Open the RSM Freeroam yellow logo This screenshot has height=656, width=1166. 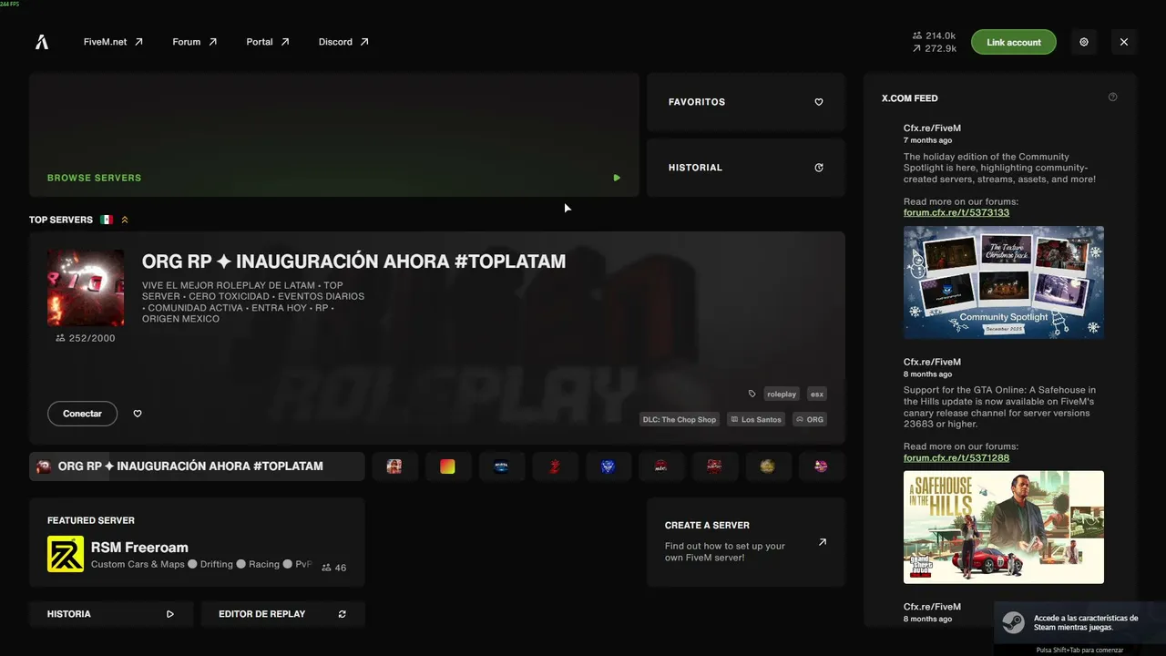66,554
